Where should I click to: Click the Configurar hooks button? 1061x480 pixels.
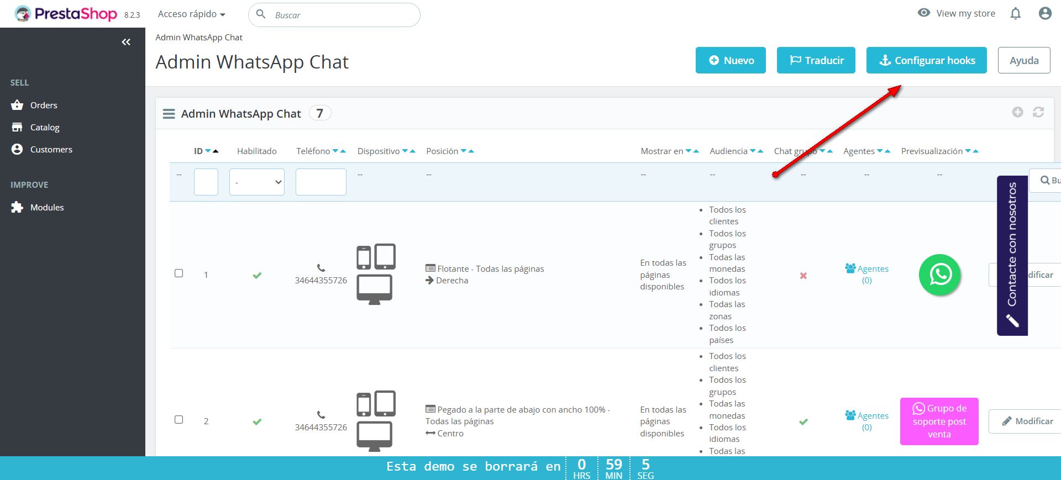pos(927,60)
